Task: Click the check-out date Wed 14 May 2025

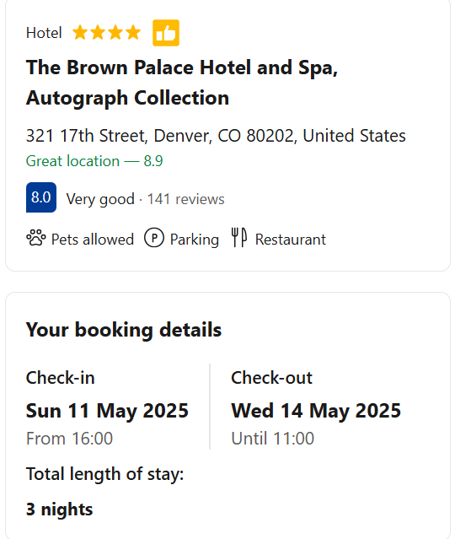Action: coord(316,411)
